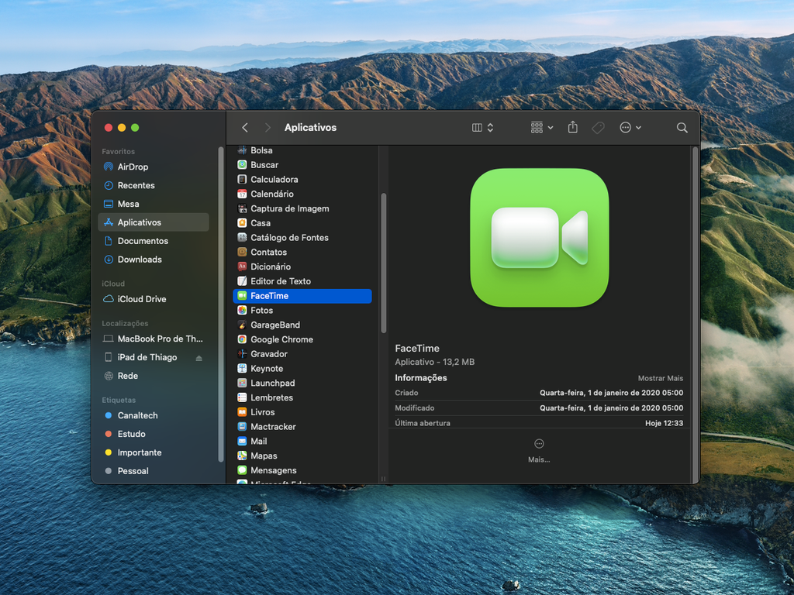Select the Mensagens app icon
Viewport: 794px width, 595px height.
click(x=242, y=470)
